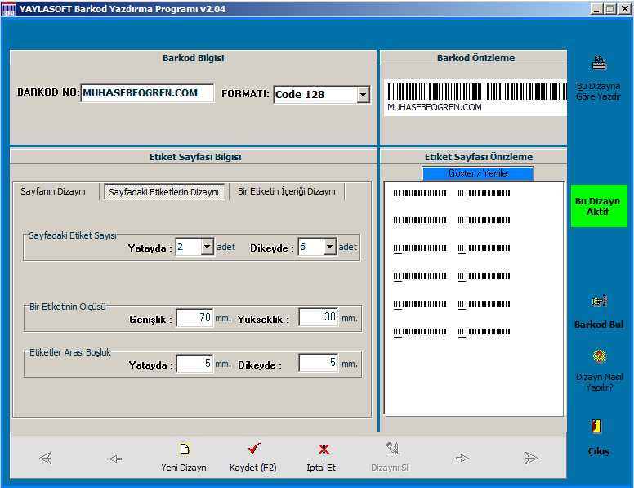Open the FORMATI Code 128 dropdown arrow
This screenshot has height=488, width=634.
coord(363,95)
